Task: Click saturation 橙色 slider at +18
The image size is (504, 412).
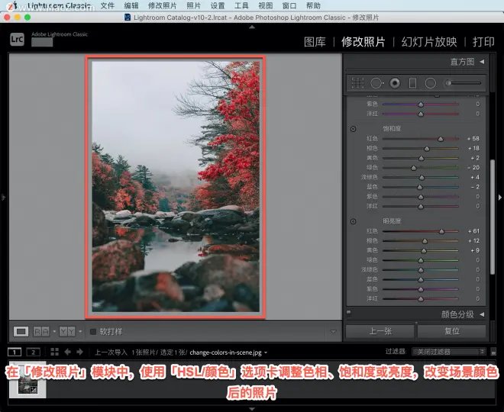Action: coord(427,148)
